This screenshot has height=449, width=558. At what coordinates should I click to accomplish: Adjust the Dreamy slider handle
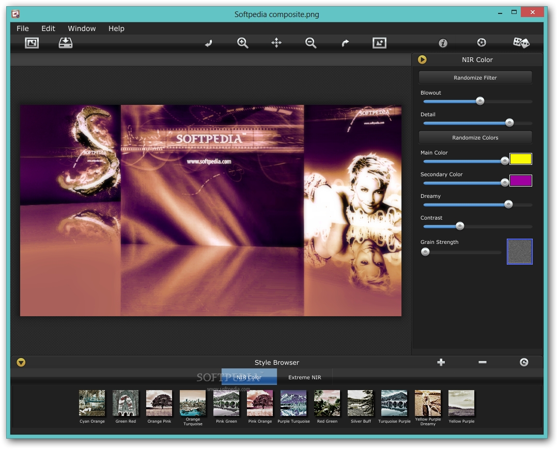click(508, 204)
